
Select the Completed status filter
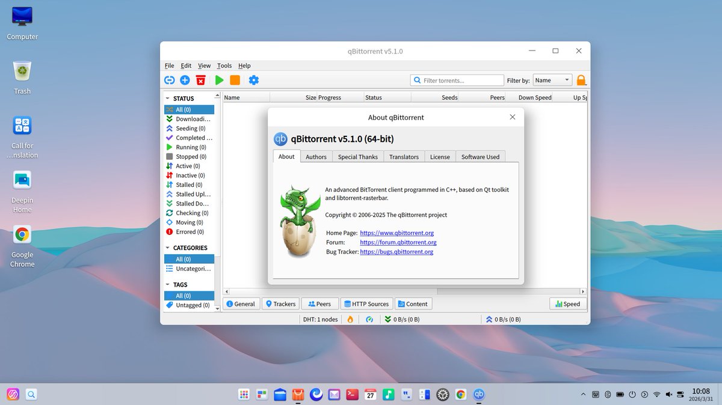pyautogui.click(x=189, y=138)
